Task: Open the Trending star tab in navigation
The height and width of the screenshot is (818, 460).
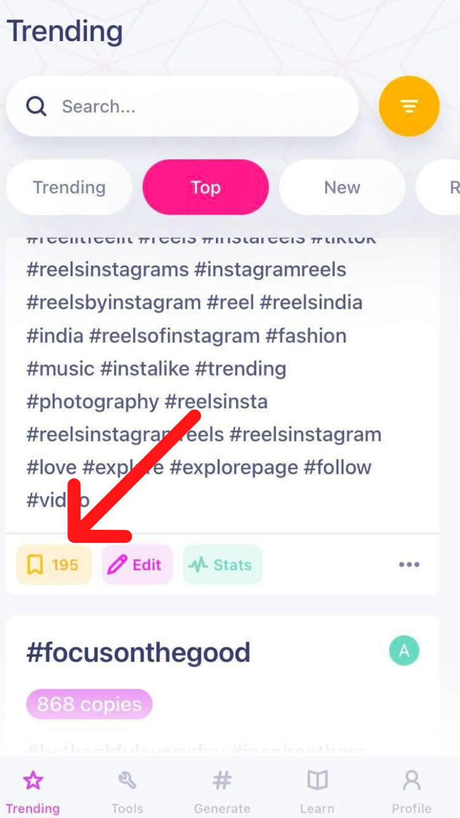Action: tap(33, 790)
